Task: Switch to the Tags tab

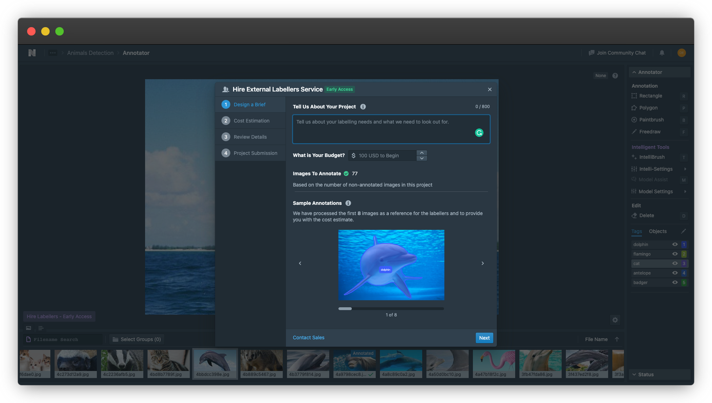Action: click(637, 231)
